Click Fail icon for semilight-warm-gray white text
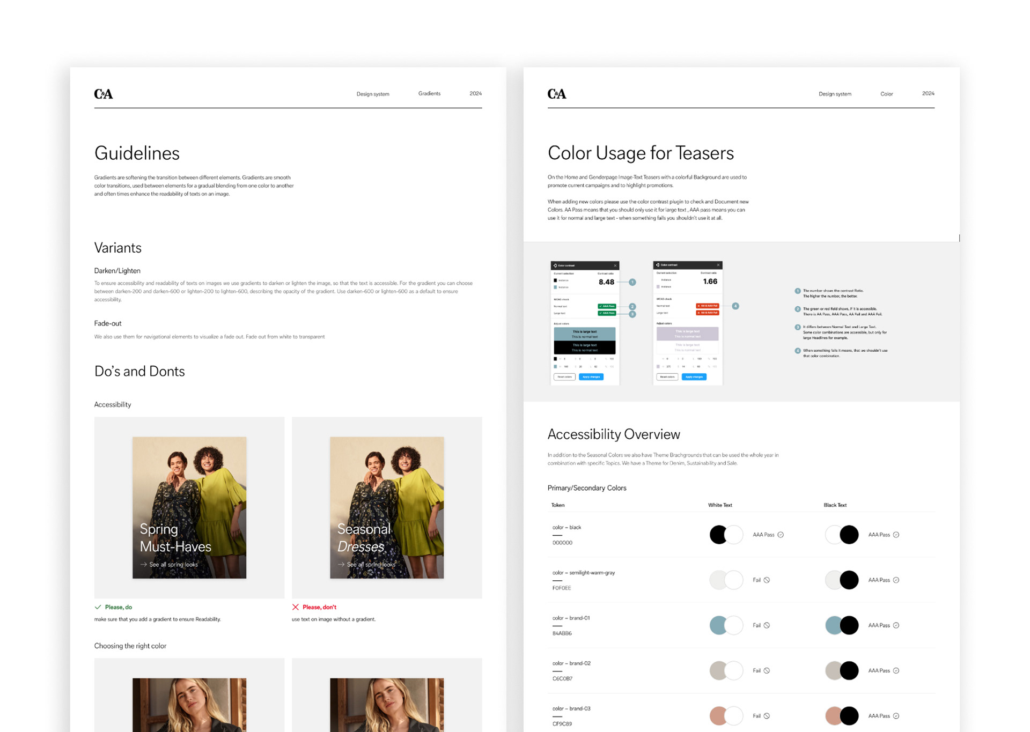The height and width of the screenshot is (732, 1030). [767, 580]
